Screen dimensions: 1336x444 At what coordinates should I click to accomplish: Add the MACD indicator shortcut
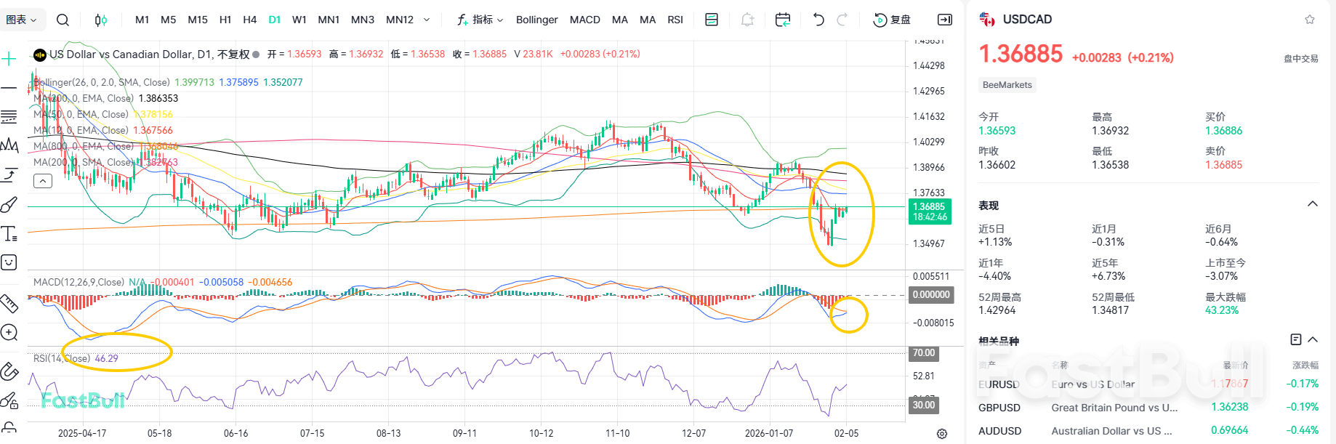[585, 20]
